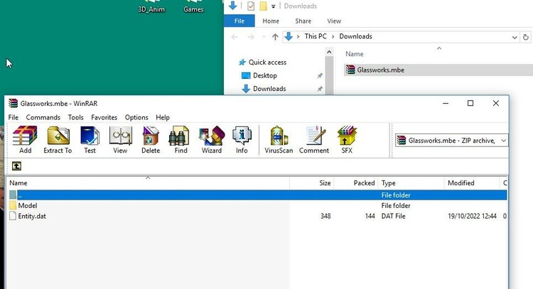Add a Comment to the archive
The width and height of the screenshot is (533, 289).
[x=314, y=140]
